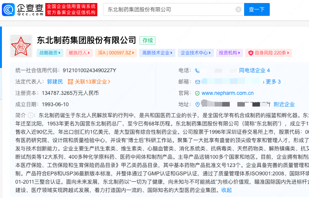Click the related-enterprise graph icon
The width and height of the screenshot is (309, 198).
click(70, 82)
